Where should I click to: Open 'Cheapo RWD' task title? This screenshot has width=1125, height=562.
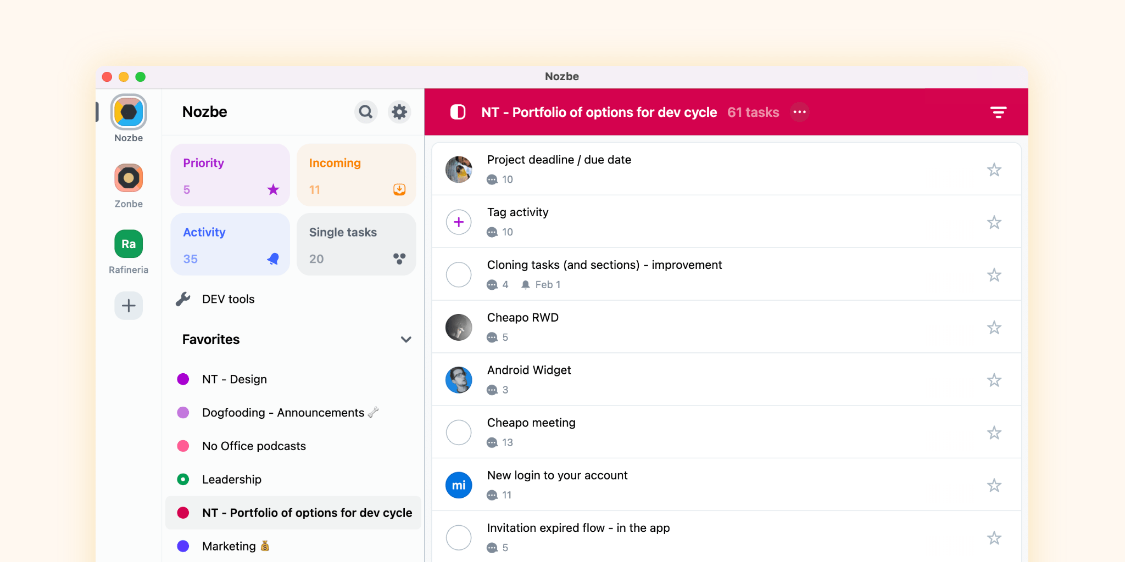pyautogui.click(x=523, y=318)
